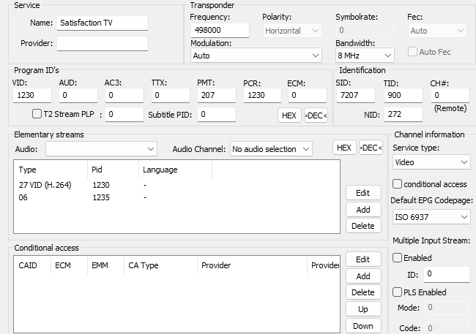476x334 pixels.
Task: Click the TID field showing 900
Action: point(404,96)
